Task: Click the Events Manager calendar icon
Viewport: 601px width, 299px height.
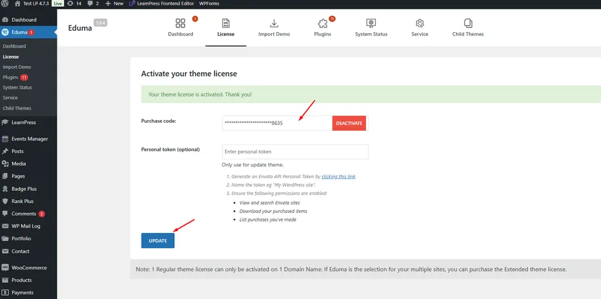Action: 5,139
